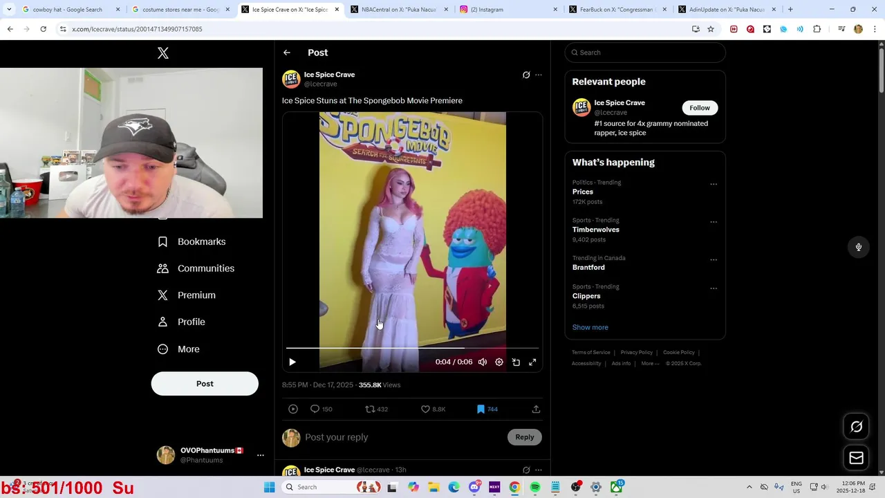
Task: Like the post with 8.8K likes
Action: (433, 409)
